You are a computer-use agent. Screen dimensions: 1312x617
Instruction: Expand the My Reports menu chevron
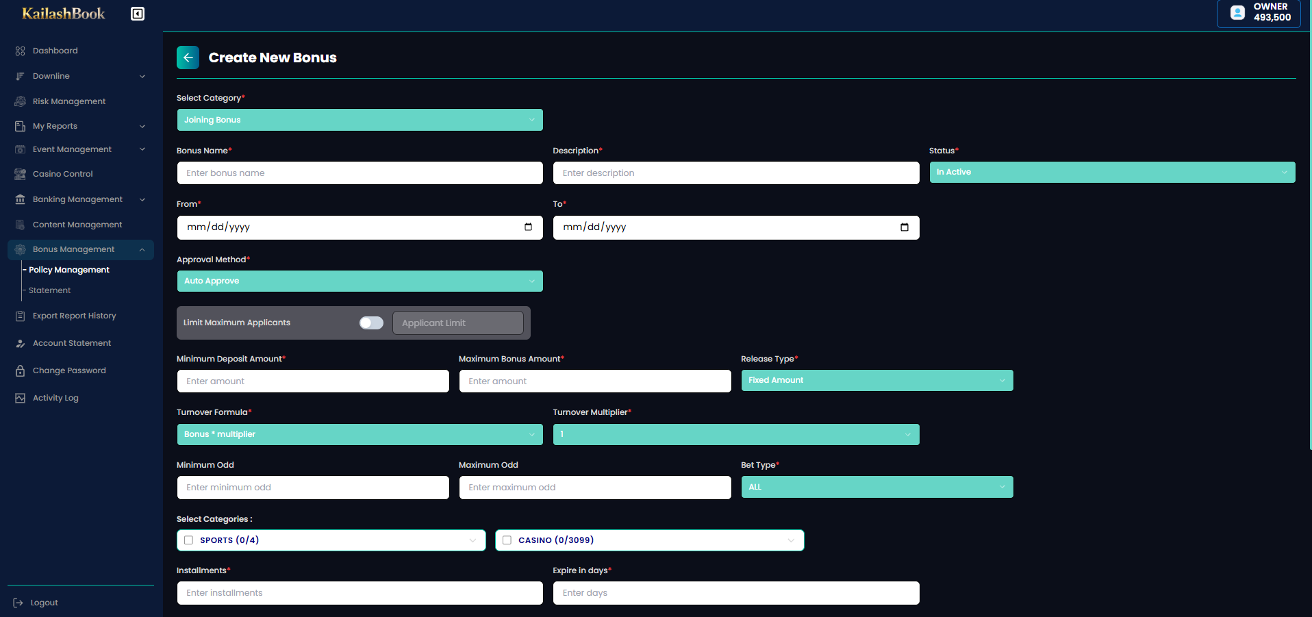point(142,126)
